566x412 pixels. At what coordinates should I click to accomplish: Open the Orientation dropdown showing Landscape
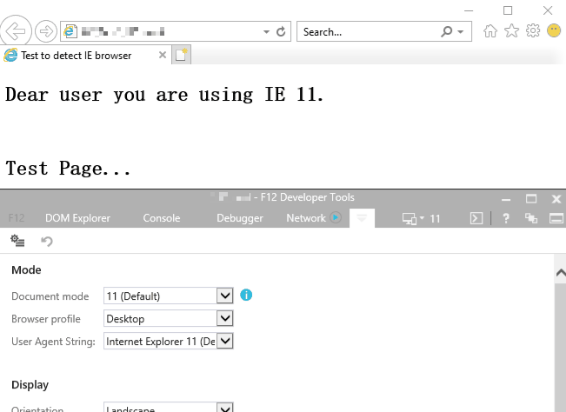(168, 408)
